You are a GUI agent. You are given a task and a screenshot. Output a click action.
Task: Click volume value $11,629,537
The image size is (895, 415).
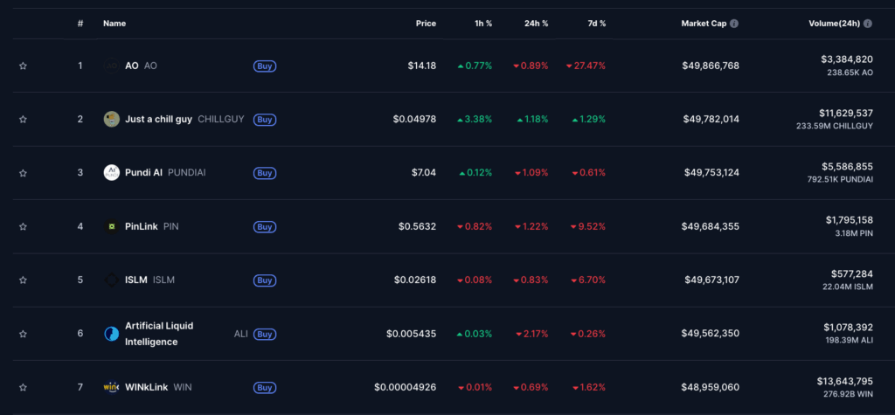(x=846, y=113)
